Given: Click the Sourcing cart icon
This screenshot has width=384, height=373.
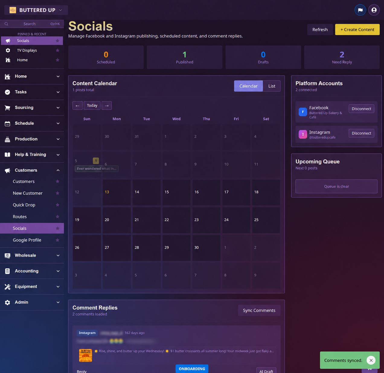Looking at the screenshot, I should pos(8,108).
